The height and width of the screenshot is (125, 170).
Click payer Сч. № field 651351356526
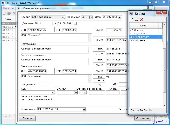tap(117, 40)
